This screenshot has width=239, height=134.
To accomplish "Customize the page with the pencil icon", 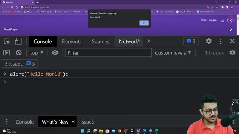I will pyautogui.click(x=231, y=30).
